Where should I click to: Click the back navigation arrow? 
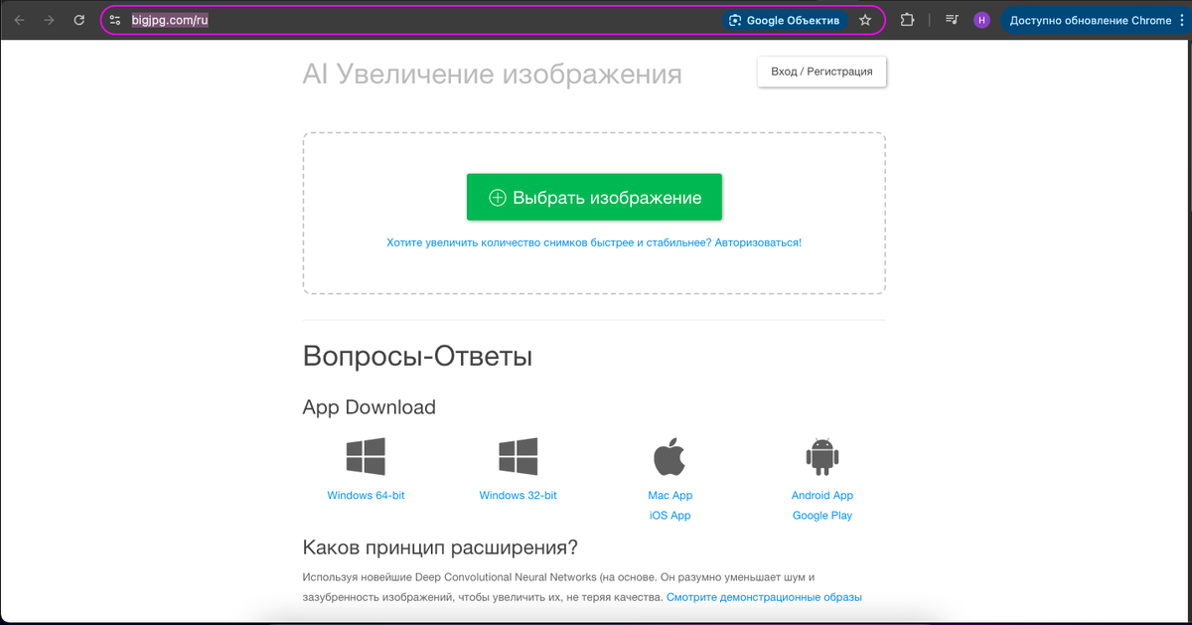click(21, 19)
